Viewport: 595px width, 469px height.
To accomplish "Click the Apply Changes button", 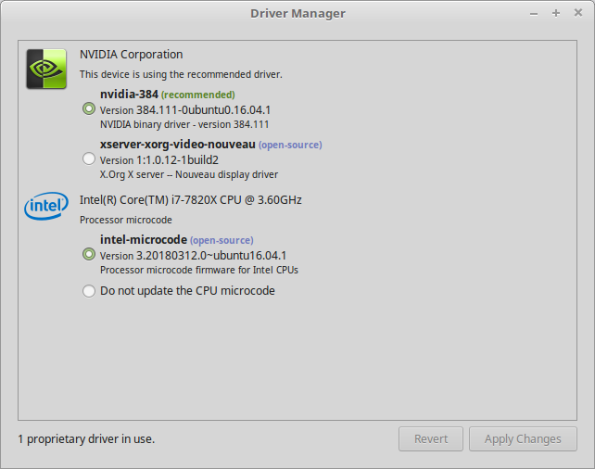I will [x=523, y=439].
